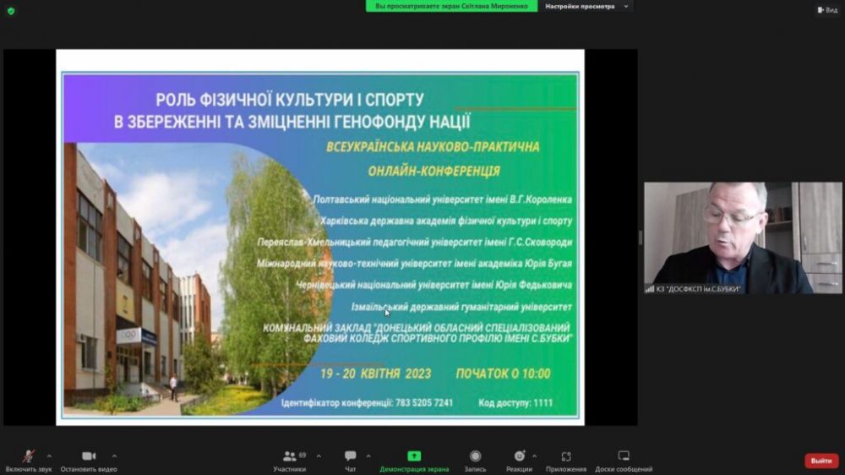The image size is (845, 475).
Task: Open the Чат chat panel
Action: pos(350,457)
